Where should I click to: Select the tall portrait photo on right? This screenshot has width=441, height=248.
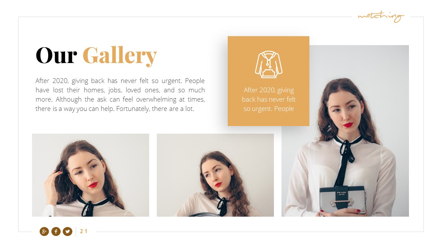click(345, 131)
